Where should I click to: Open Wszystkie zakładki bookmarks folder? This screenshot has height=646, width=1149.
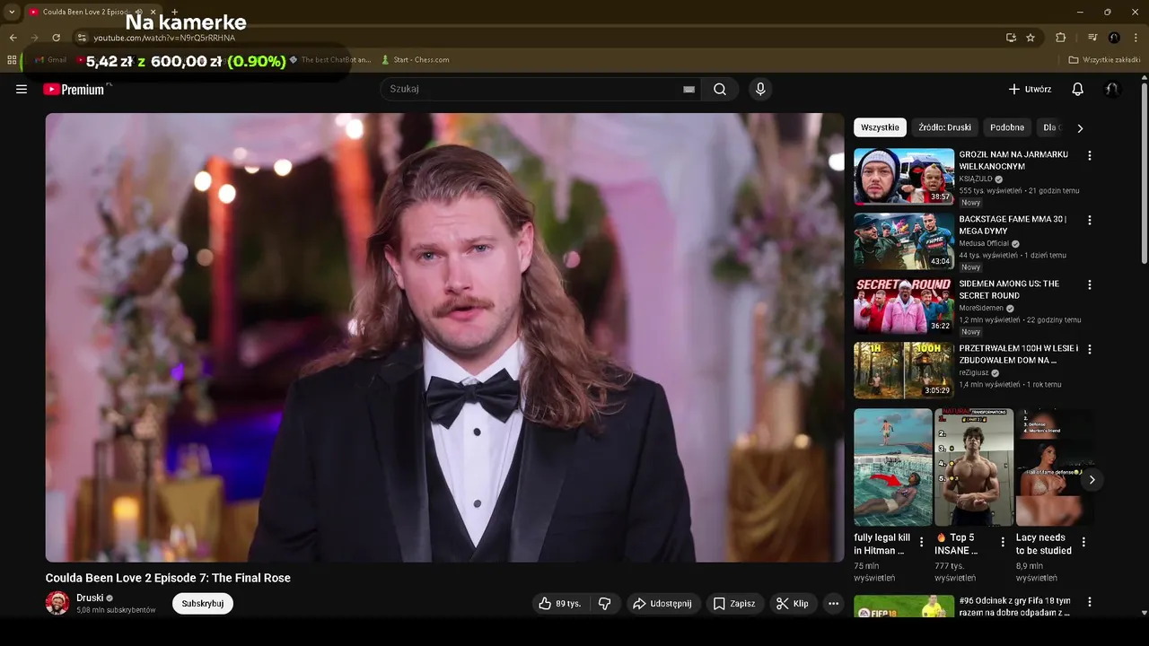point(1104,60)
